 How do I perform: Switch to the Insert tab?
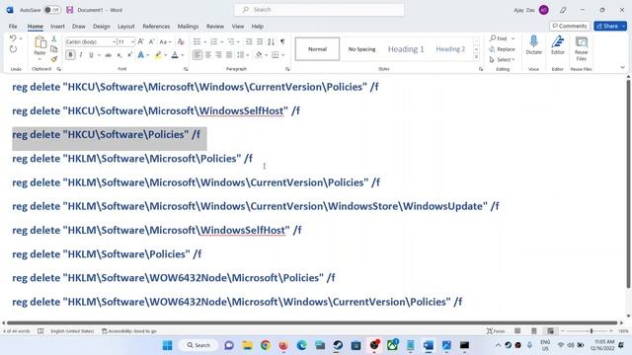[x=57, y=27]
